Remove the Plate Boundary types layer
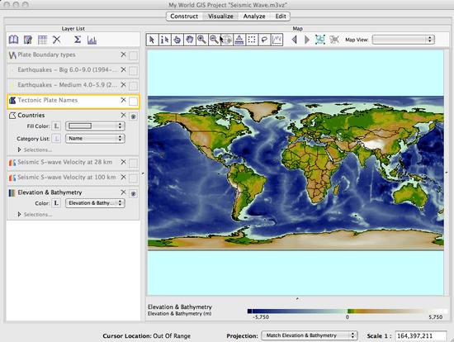The height and width of the screenshot is (342, 454). (x=123, y=55)
